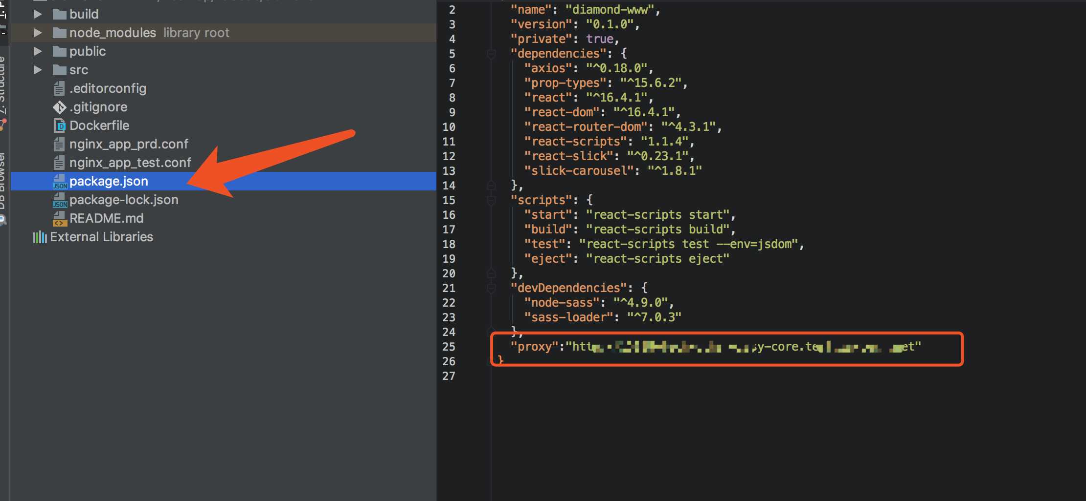1086x501 pixels.
Task: Select External Libraries node
Action: [x=102, y=237]
